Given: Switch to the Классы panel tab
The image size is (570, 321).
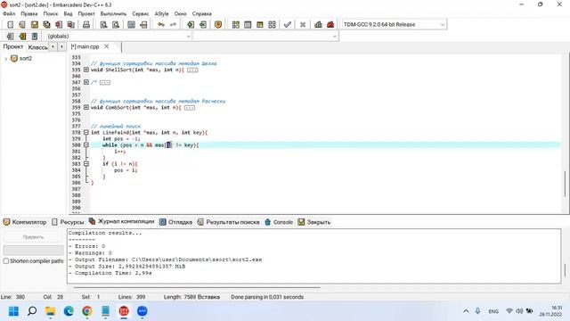Looking at the screenshot, I should [37, 47].
